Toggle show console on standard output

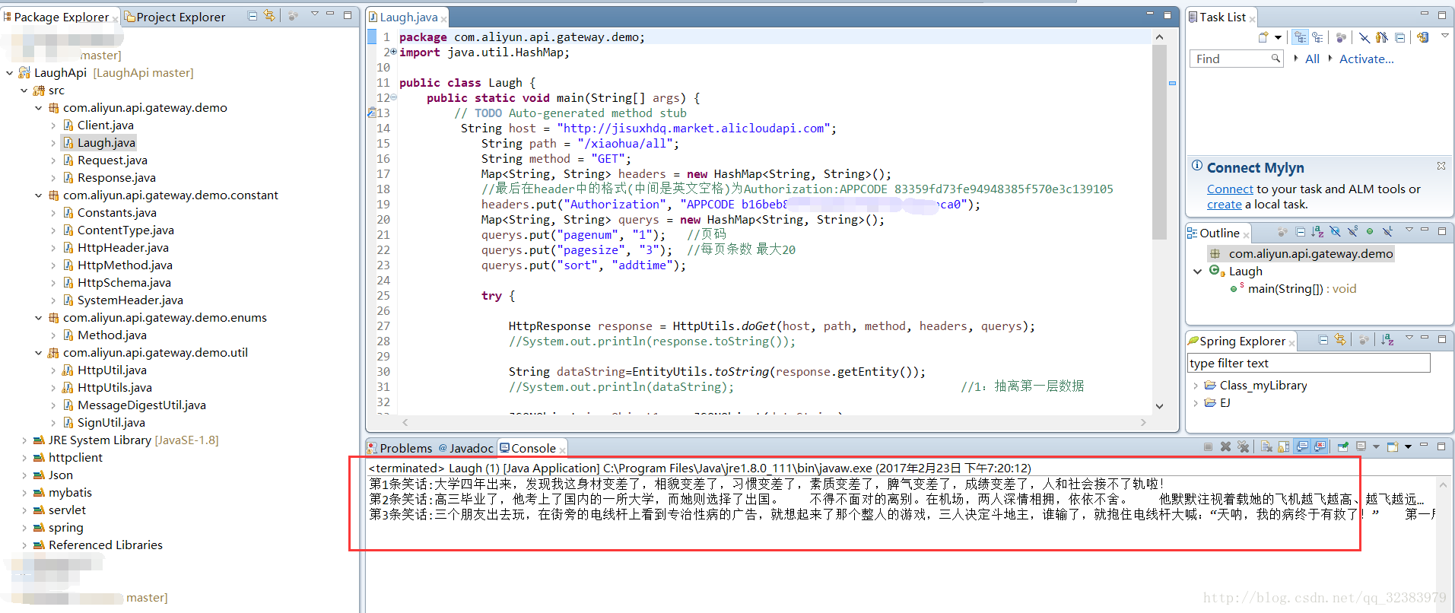[x=1302, y=446]
